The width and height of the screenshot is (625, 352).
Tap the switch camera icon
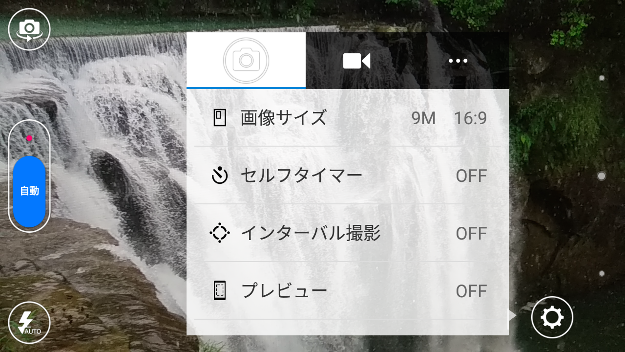pyautogui.click(x=29, y=29)
